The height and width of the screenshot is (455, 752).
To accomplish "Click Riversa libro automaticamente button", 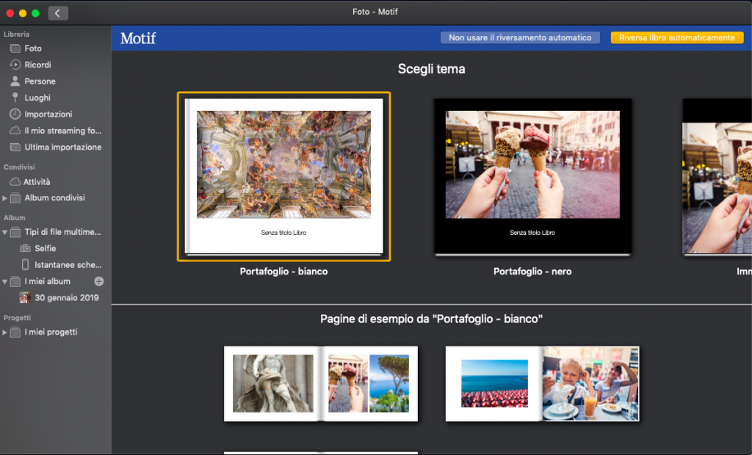I will click(676, 38).
